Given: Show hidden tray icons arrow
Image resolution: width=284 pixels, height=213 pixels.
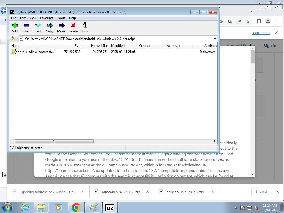Looking at the screenshot, I should (x=236, y=208).
